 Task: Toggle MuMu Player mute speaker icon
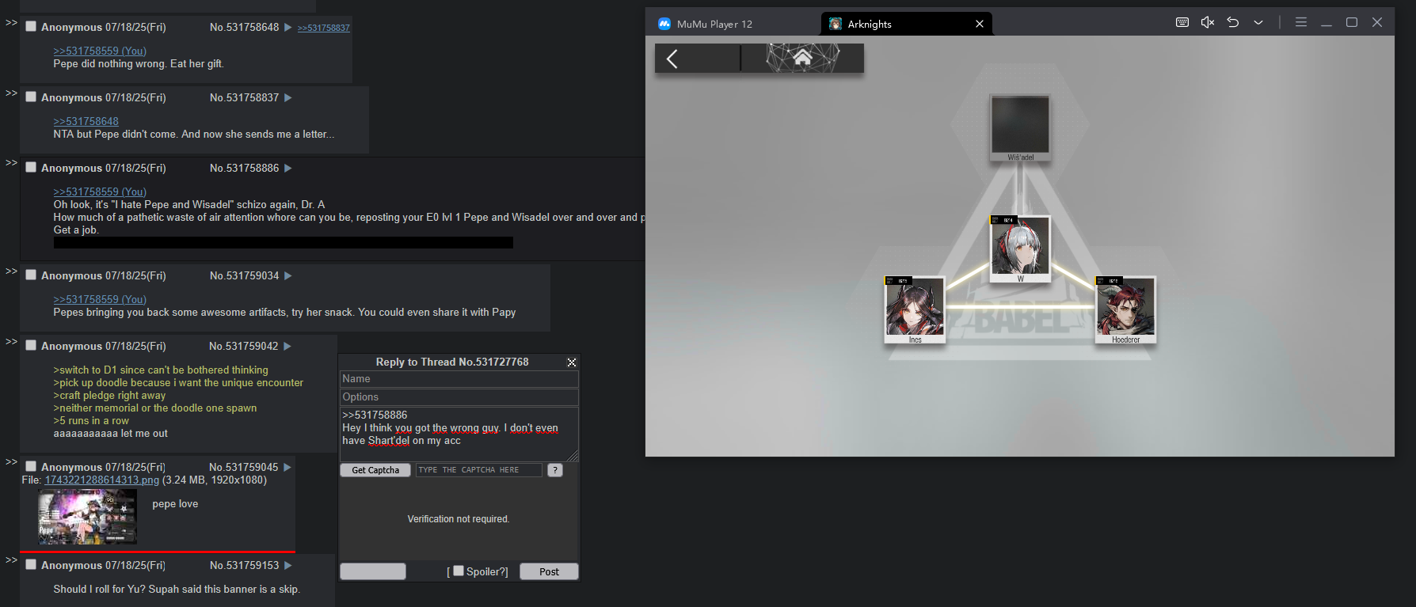(1208, 22)
